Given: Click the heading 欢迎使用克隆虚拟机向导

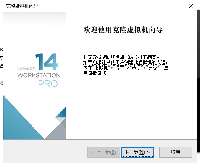Looking at the screenshot, I should 123,30.
